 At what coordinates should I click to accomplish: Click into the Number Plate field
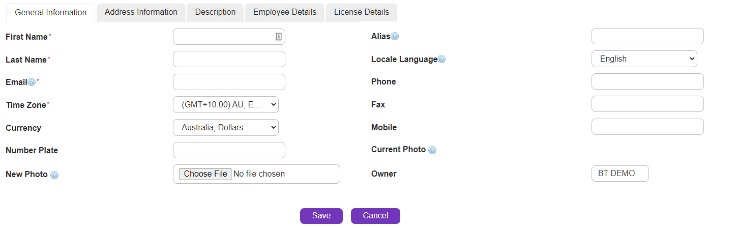229,150
